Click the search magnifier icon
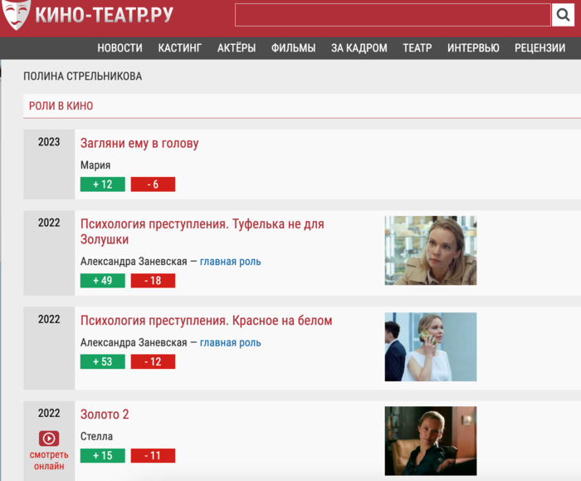Screen dimensions: 581x481 coord(563,15)
